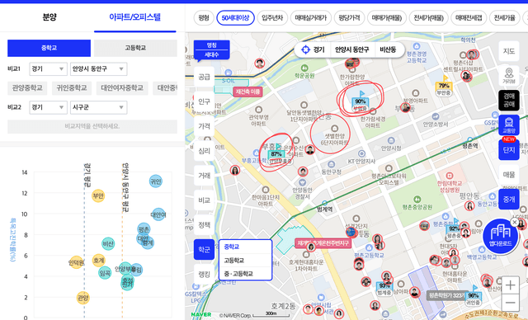Viewport: 528px width, 320px height.
Task: Click the active 학군 side menu
Action: tap(204, 250)
